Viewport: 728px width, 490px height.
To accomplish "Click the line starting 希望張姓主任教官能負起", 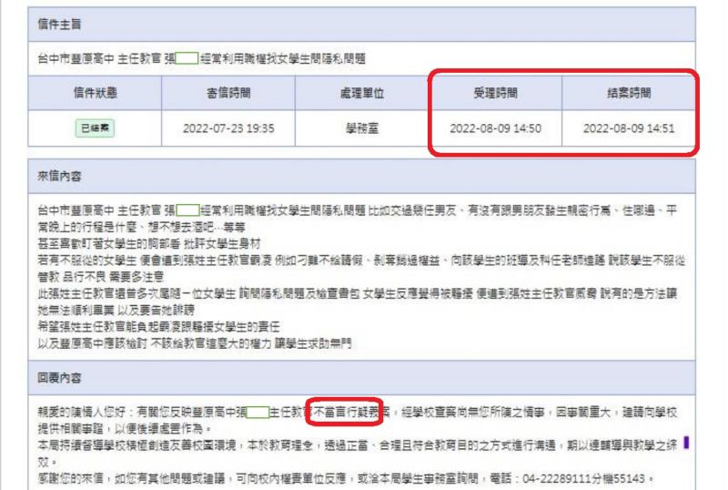I will (x=158, y=326).
